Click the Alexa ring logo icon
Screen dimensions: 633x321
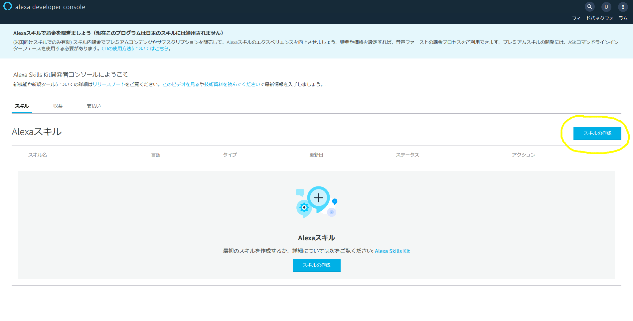click(7, 6)
